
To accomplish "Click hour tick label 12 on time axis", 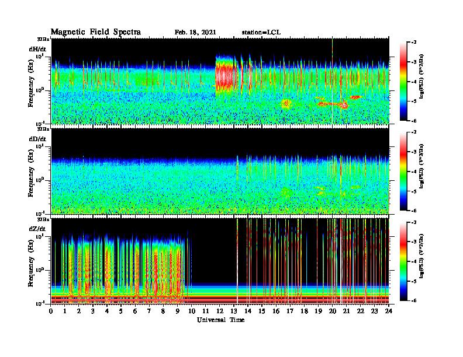I will click(220, 311).
